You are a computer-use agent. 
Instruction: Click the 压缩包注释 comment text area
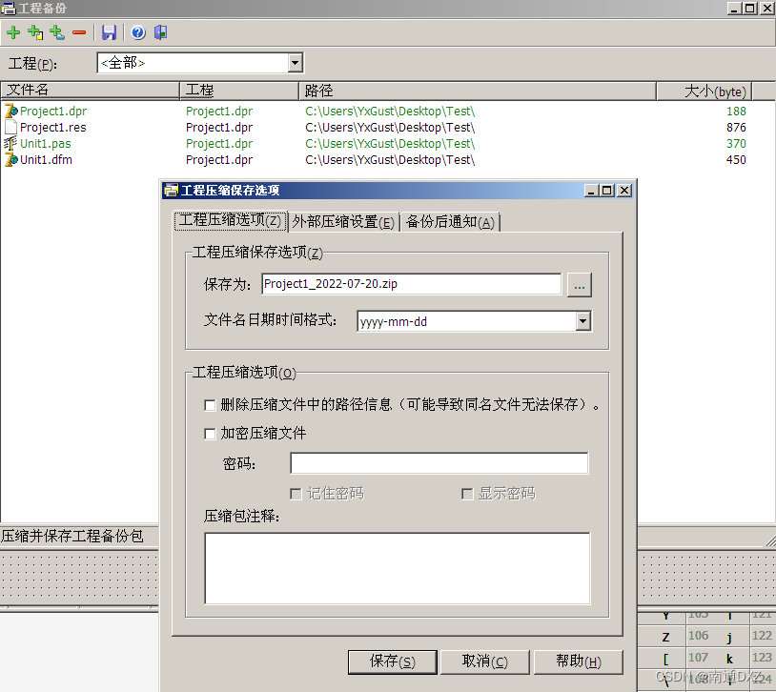[398, 569]
